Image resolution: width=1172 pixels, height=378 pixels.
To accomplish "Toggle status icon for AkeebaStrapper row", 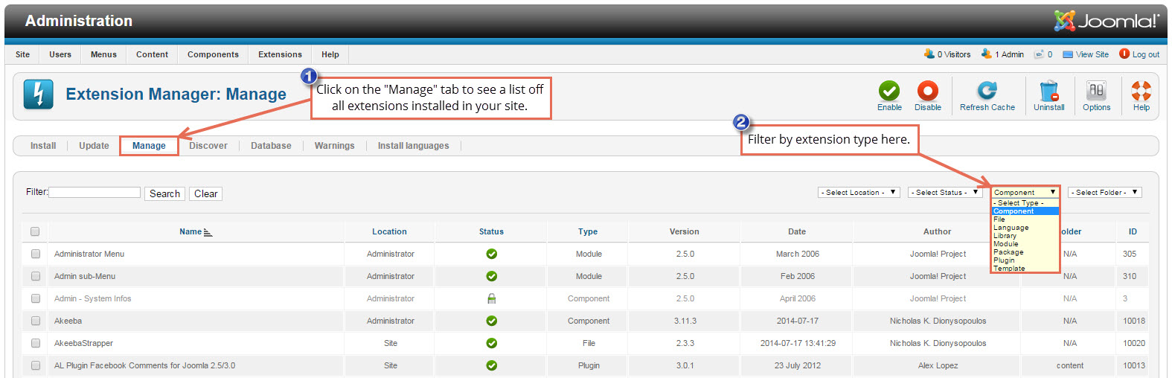I will 491,343.
